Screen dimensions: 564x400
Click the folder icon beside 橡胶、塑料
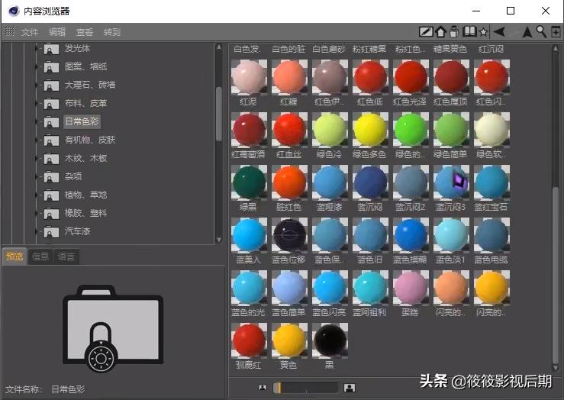pos(51,214)
